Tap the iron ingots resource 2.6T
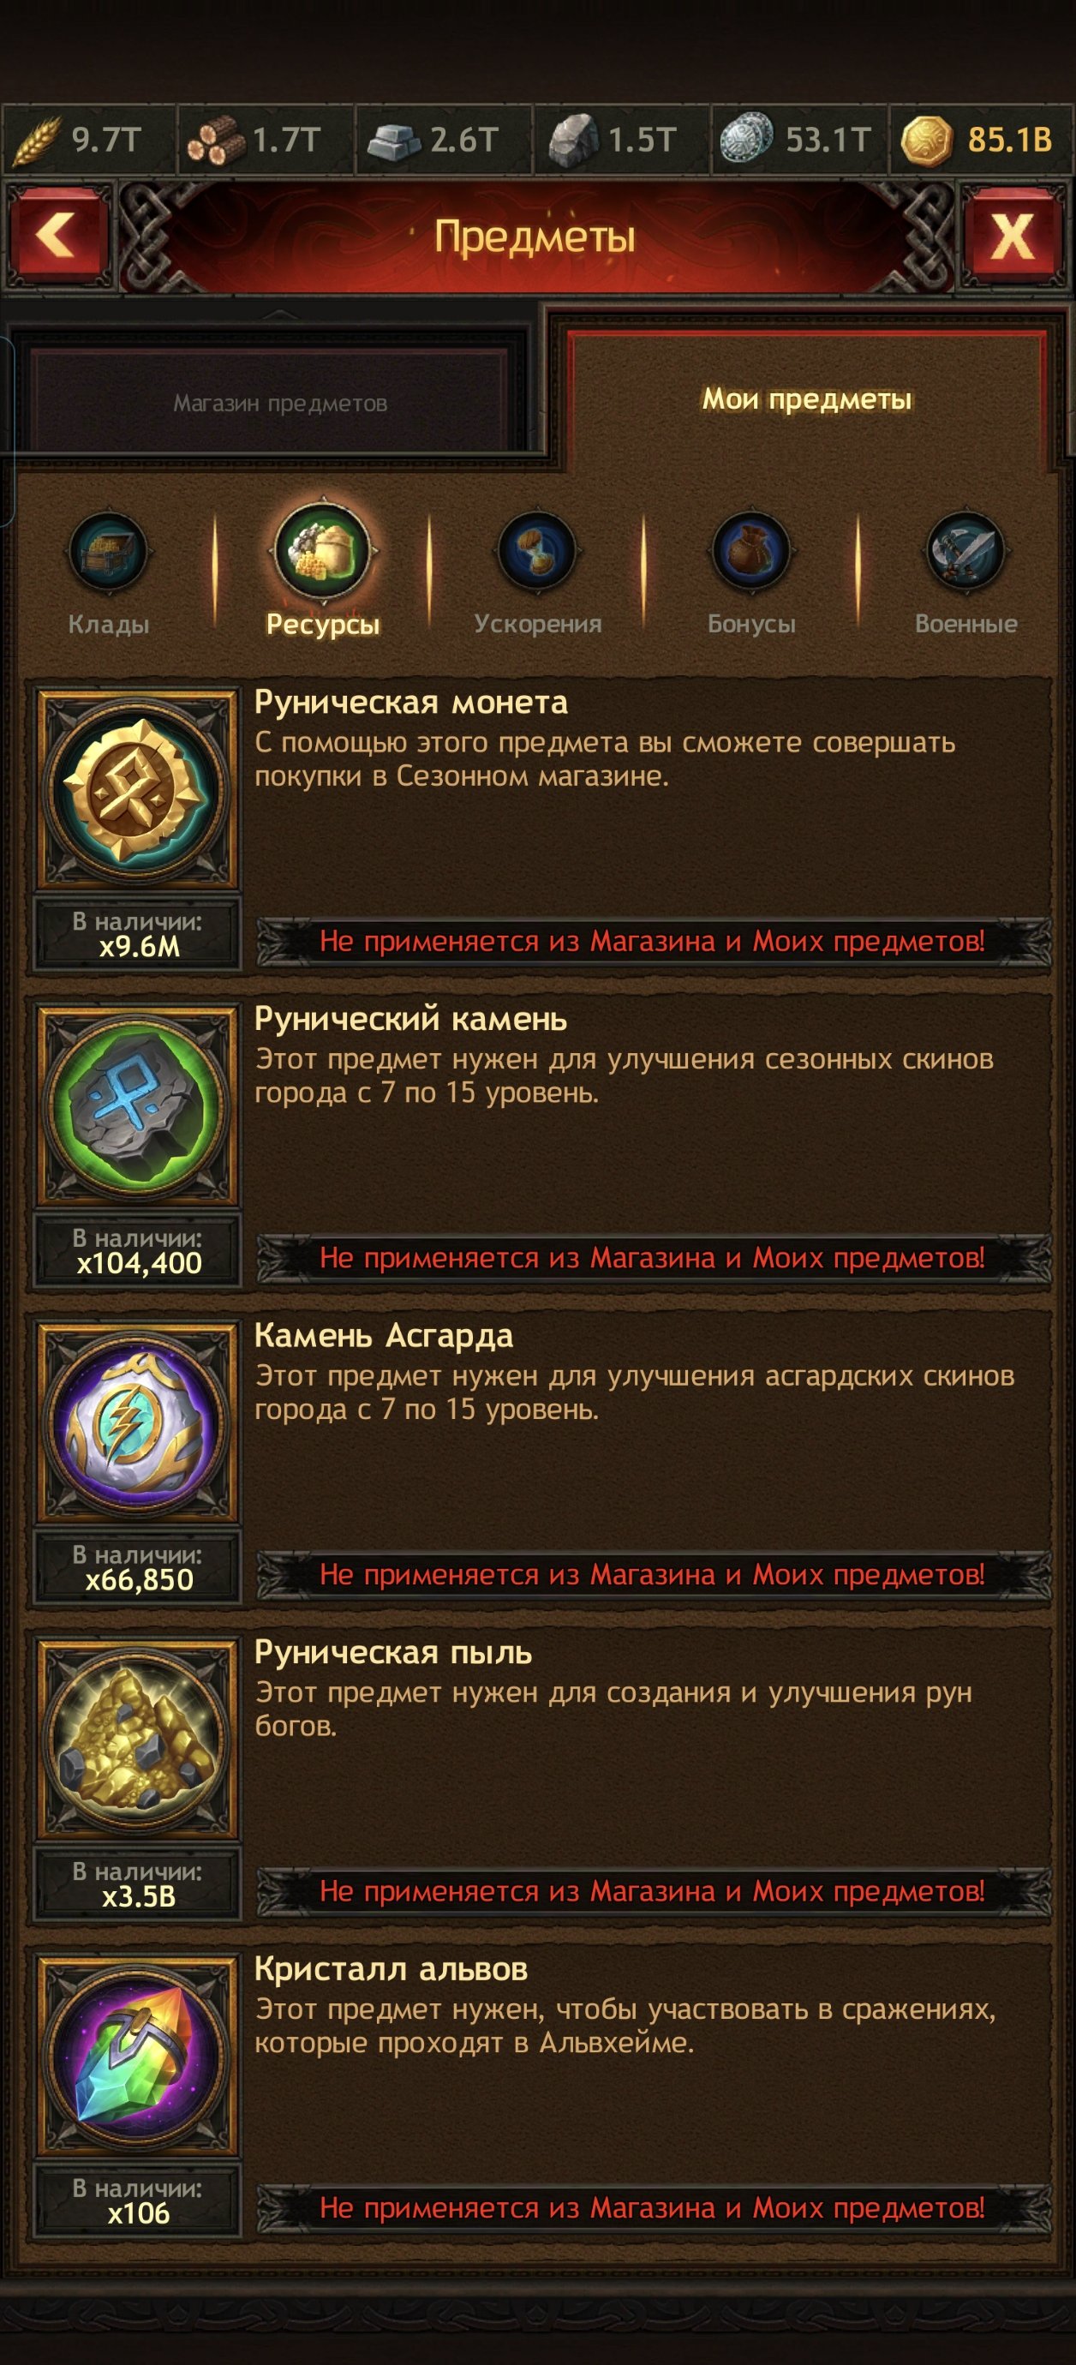The image size is (1076, 2365). (x=444, y=140)
